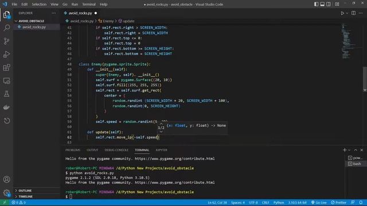Expand the OUTLINE section
The image size is (367, 206).
coord(25,191)
